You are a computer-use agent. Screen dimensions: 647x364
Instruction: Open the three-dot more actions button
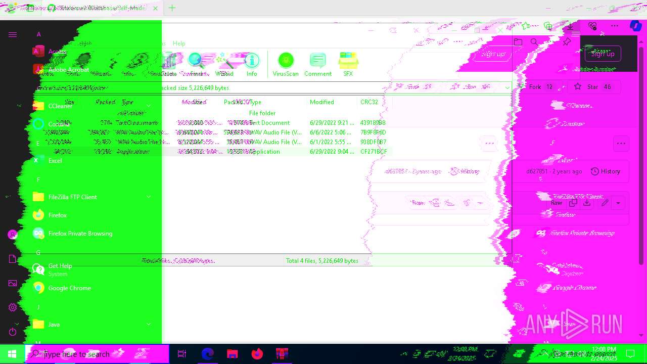621,144
